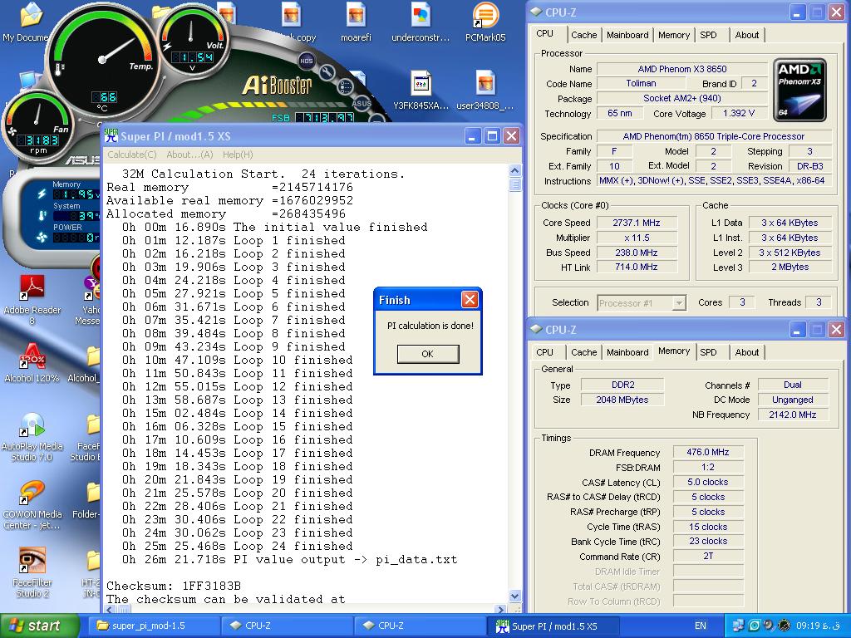
Task: Open Cache tab in bottom CPU-Z window
Action: point(584,352)
